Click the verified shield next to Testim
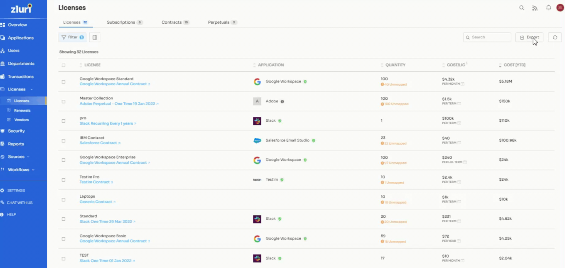Screen dimensions: 565x268 282,180
